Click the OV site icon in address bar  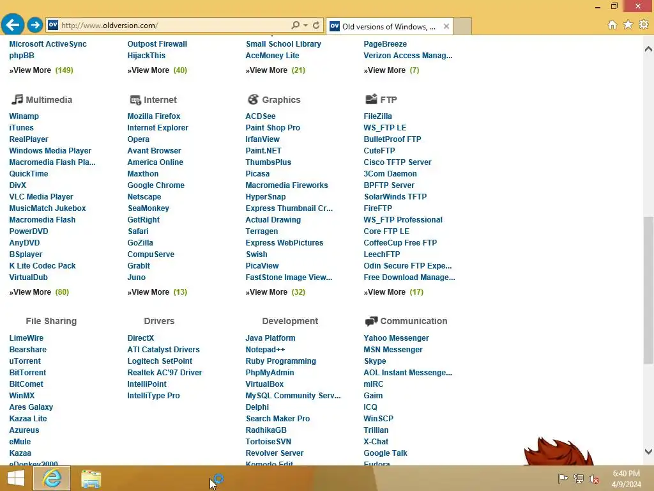coord(53,25)
